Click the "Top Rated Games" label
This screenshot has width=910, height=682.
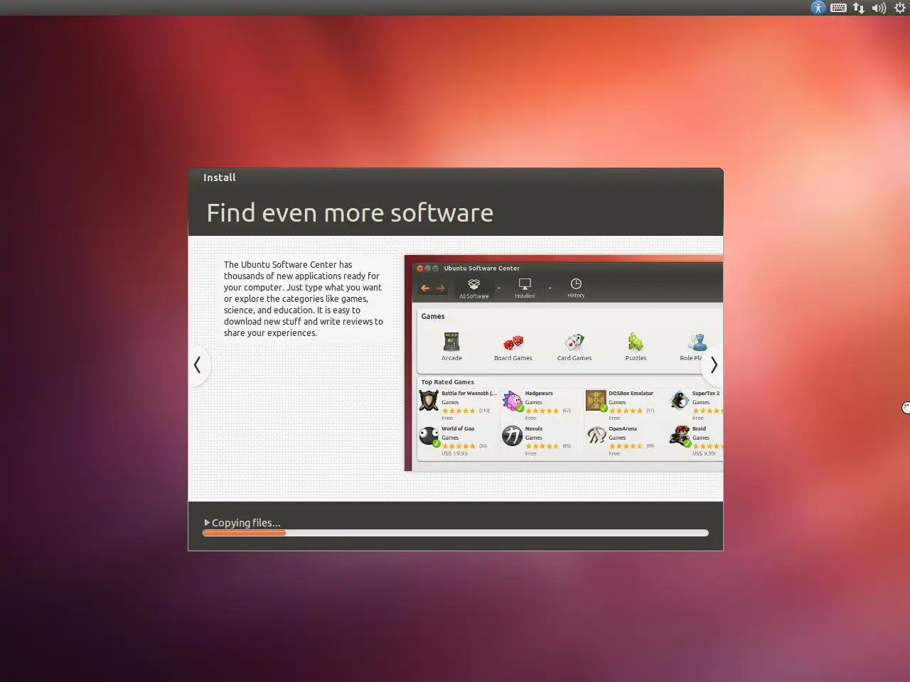[x=447, y=382]
